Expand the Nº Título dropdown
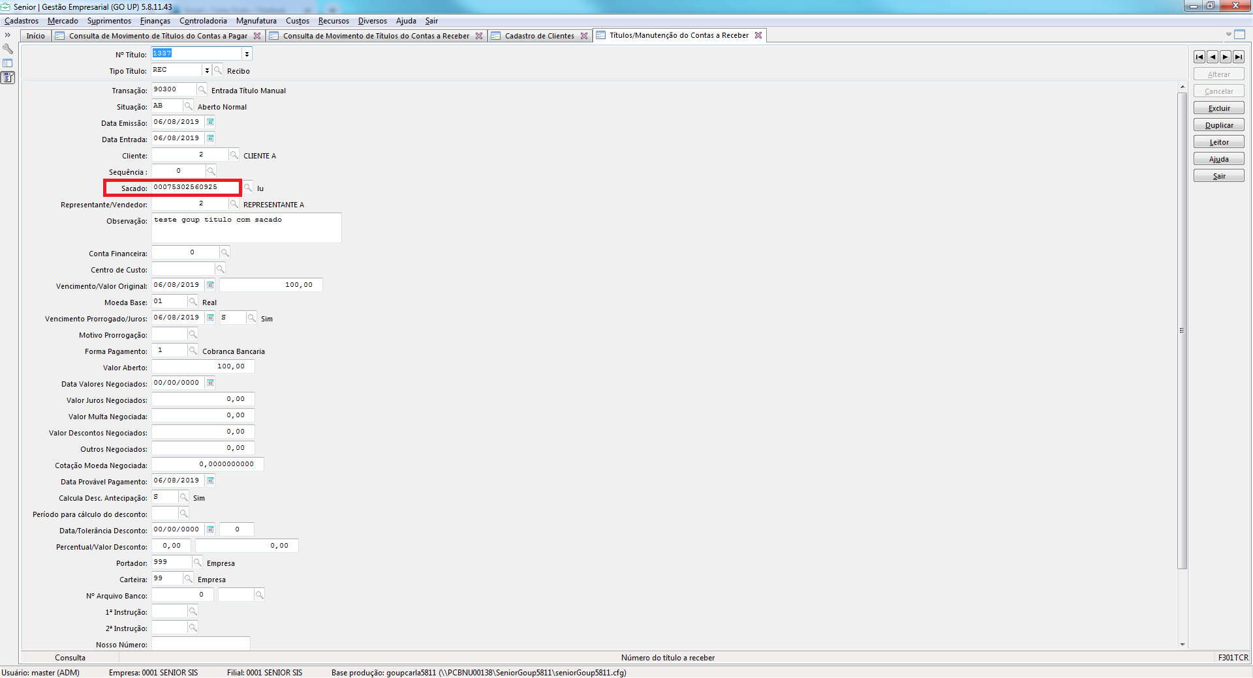 [x=247, y=54]
